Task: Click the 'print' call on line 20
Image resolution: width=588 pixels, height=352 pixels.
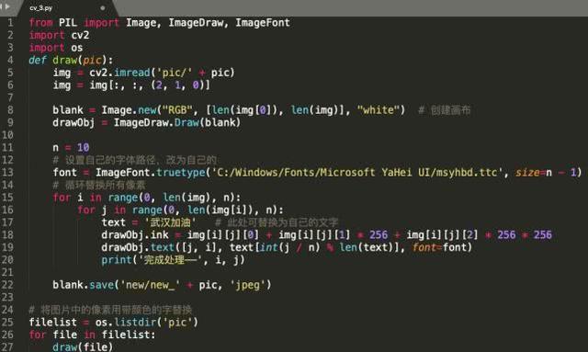Action: coord(117,260)
